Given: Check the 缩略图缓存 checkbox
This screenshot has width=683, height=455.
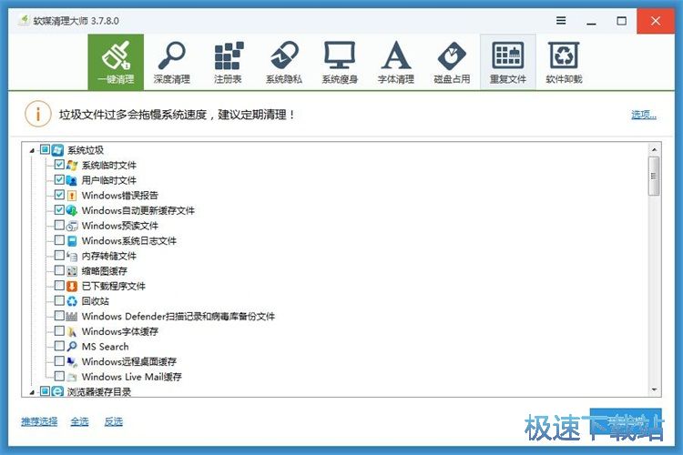Looking at the screenshot, I should click(x=59, y=270).
